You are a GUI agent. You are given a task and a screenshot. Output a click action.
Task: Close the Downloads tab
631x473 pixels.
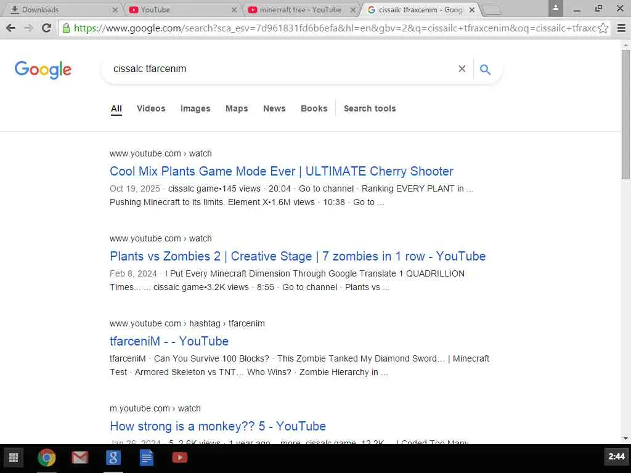pyautogui.click(x=115, y=10)
